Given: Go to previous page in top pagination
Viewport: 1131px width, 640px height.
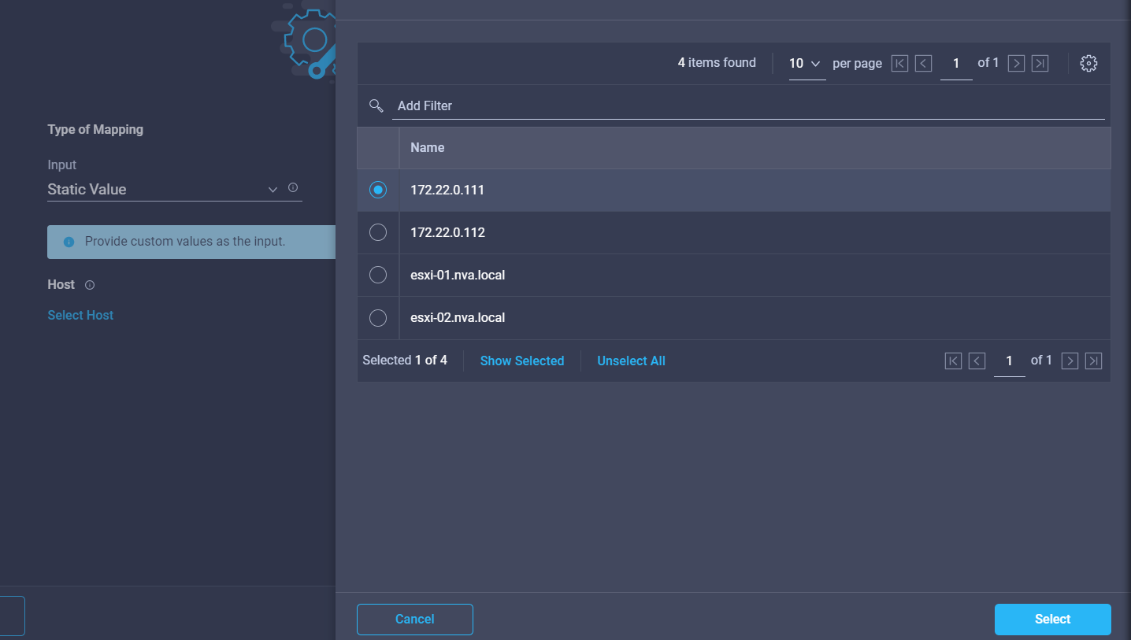Looking at the screenshot, I should point(923,64).
